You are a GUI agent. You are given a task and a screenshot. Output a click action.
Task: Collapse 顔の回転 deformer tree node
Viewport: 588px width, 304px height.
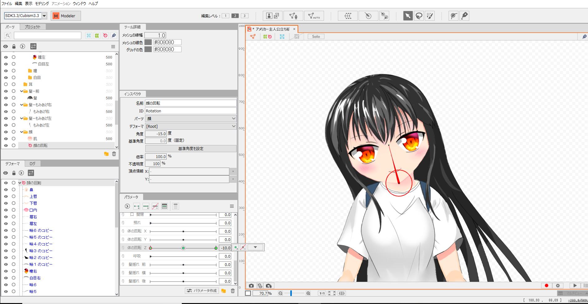click(x=20, y=183)
